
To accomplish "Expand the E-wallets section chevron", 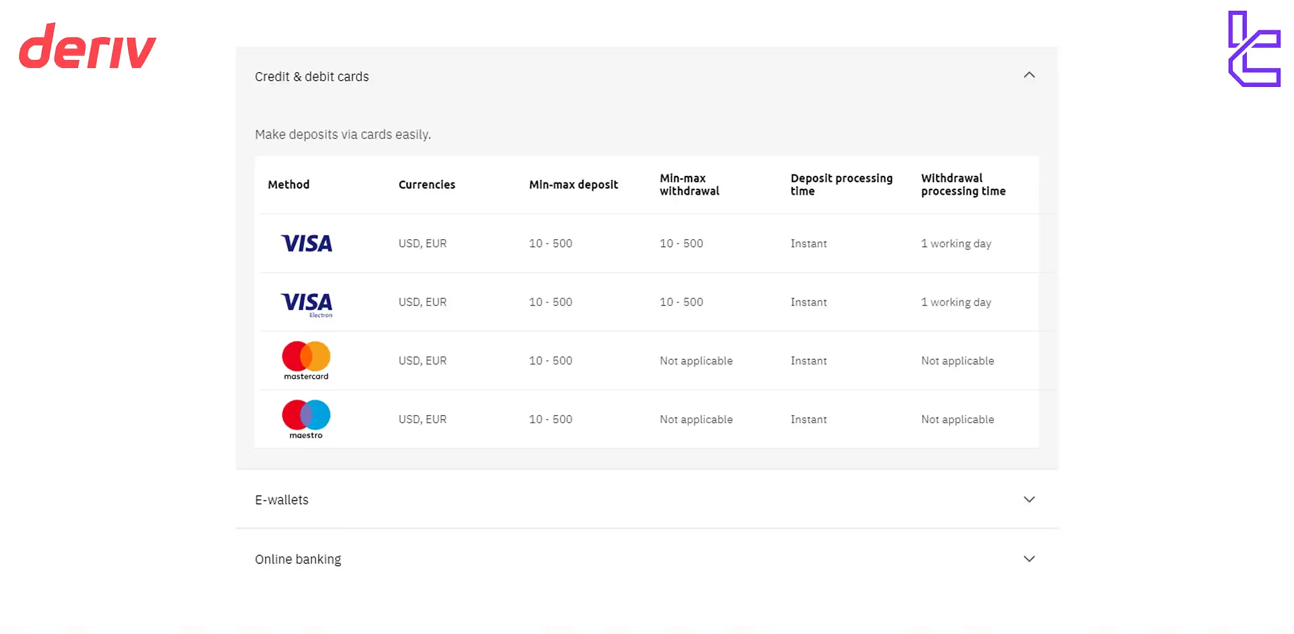I will click(x=1028, y=499).
